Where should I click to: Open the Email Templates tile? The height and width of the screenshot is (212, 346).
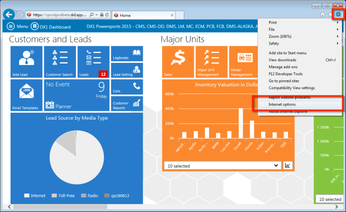[26, 95]
